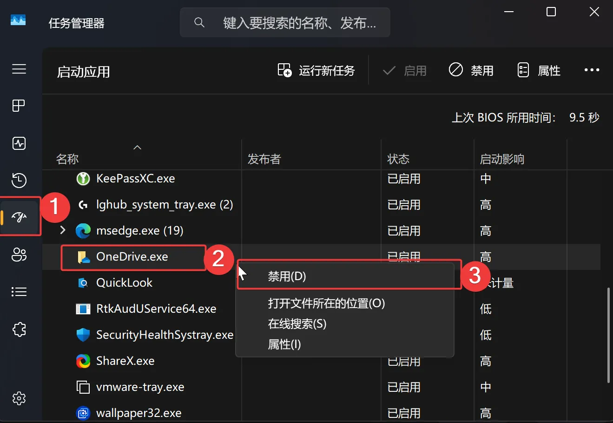
Task: Open the Processes page in the sidebar
Action: coord(19,106)
